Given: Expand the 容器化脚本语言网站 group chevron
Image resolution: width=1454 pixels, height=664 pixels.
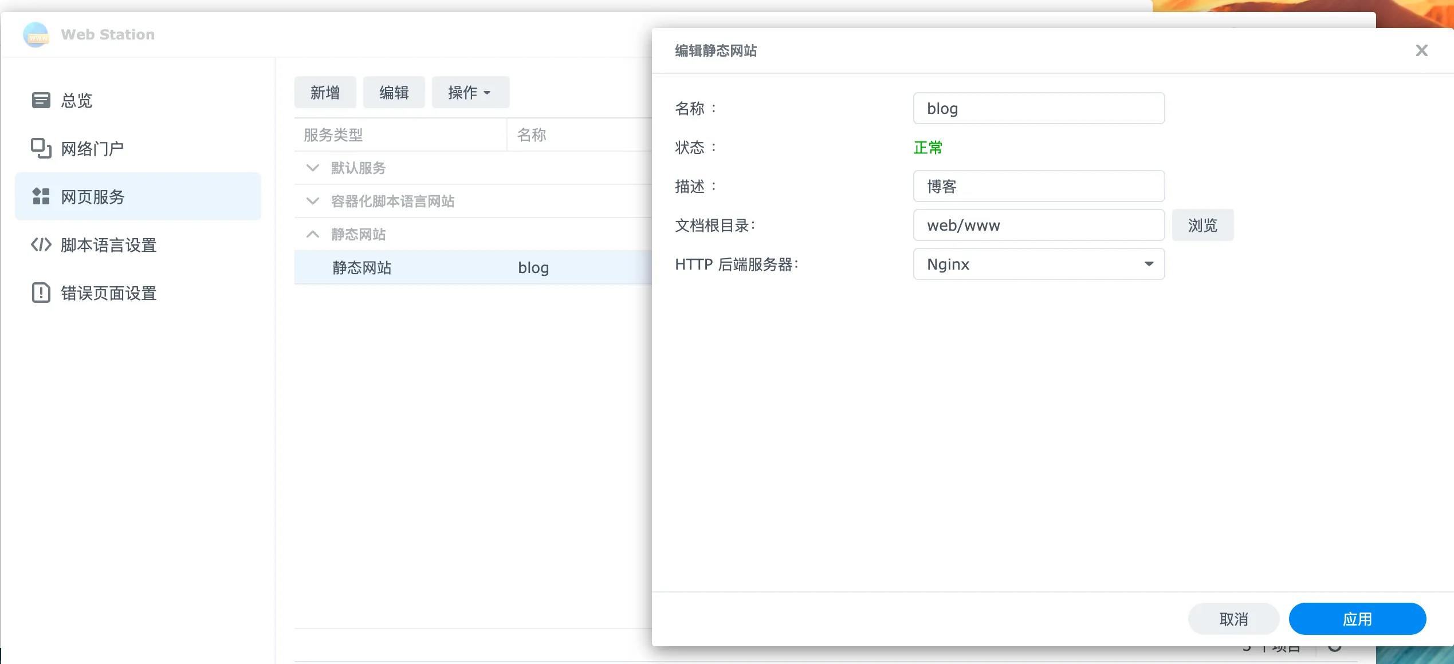Looking at the screenshot, I should [313, 201].
